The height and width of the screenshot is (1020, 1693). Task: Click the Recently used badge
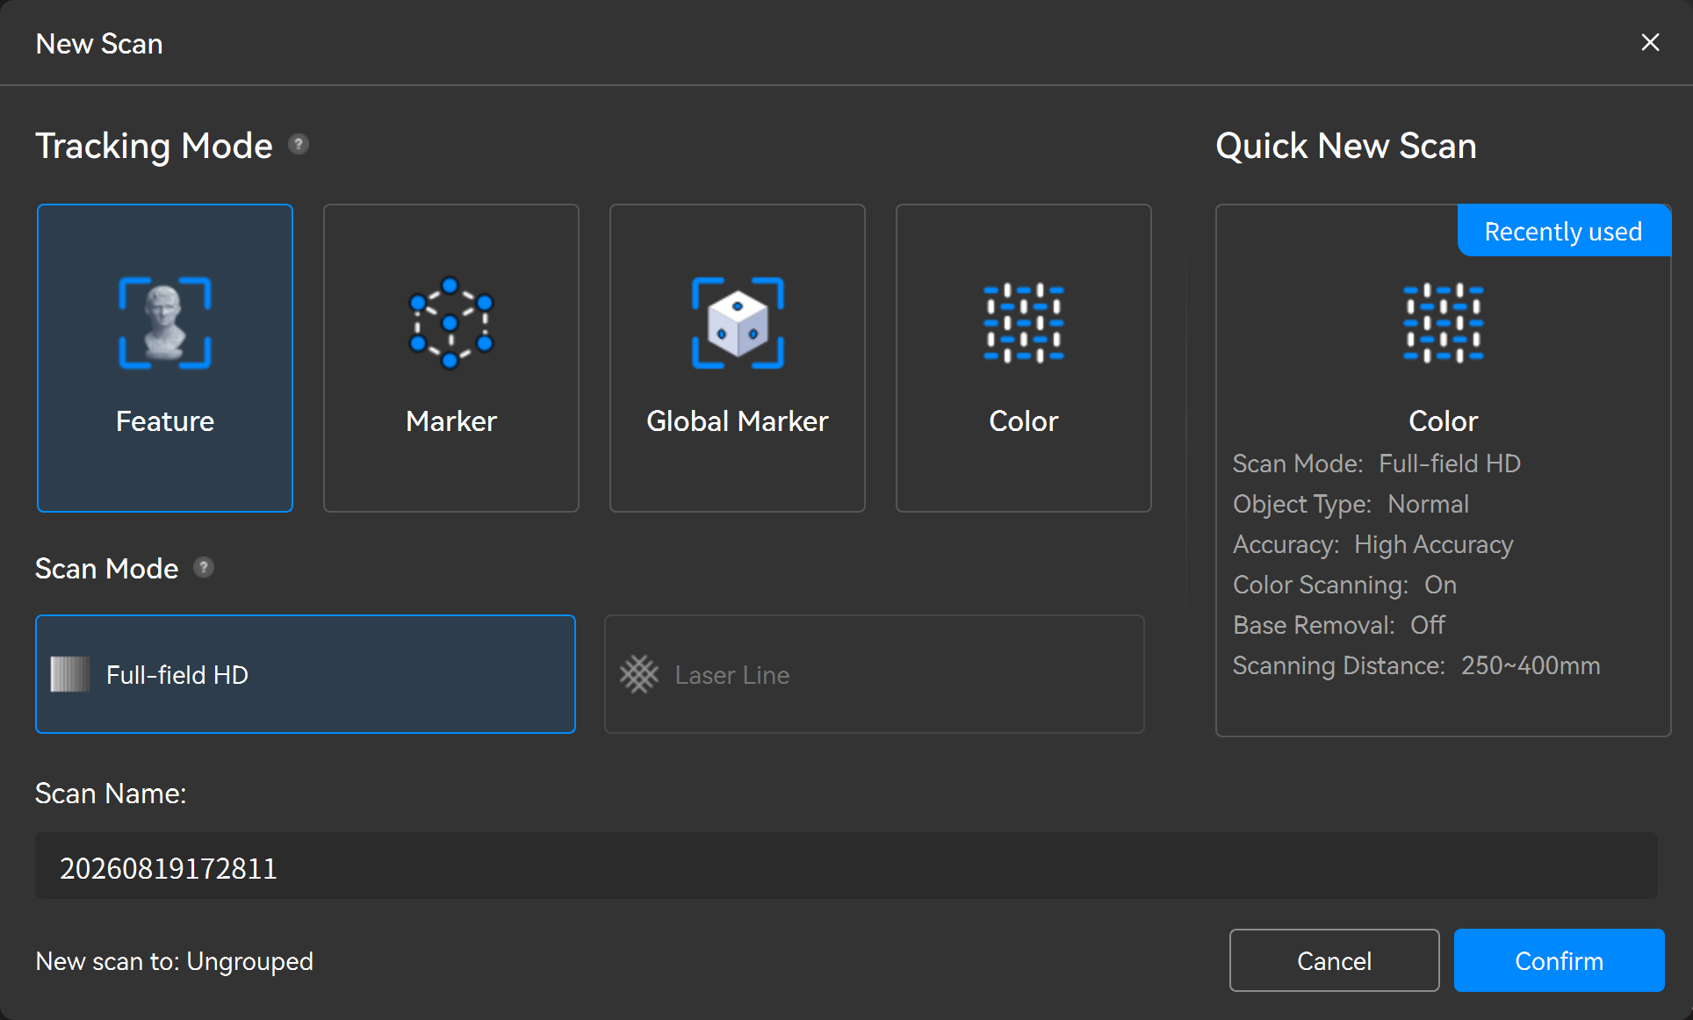[1564, 231]
